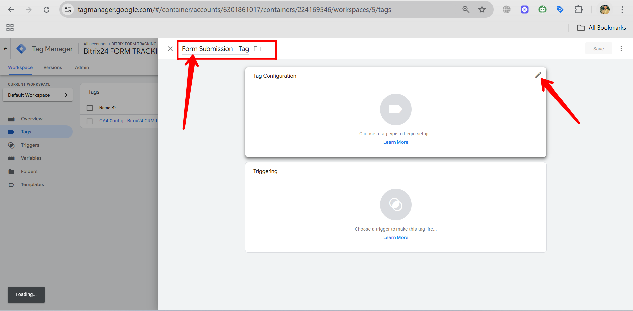
Task: Open the GA4 Config - Bitrix24 CRM tag
Action: coord(129,121)
